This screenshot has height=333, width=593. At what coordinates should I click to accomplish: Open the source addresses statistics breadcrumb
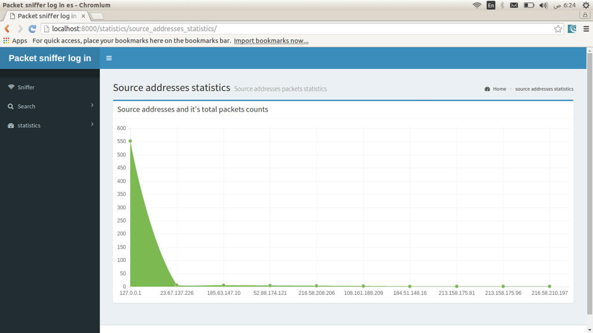pyautogui.click(x=543, y=89)
